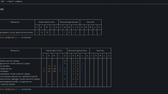Image resolution: width=168 pixels, height=94 pixels.
Task: Click the '19' critical vulnerabilities value for kindnet
Action: [44, 71]
